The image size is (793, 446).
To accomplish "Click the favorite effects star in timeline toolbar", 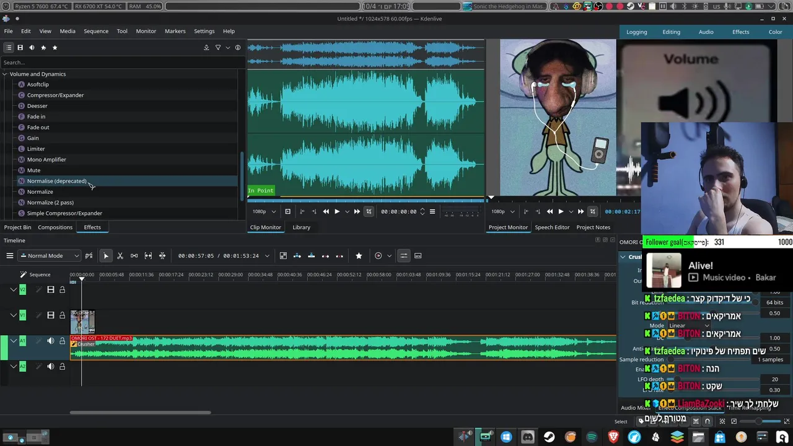I will pos(359,256).
